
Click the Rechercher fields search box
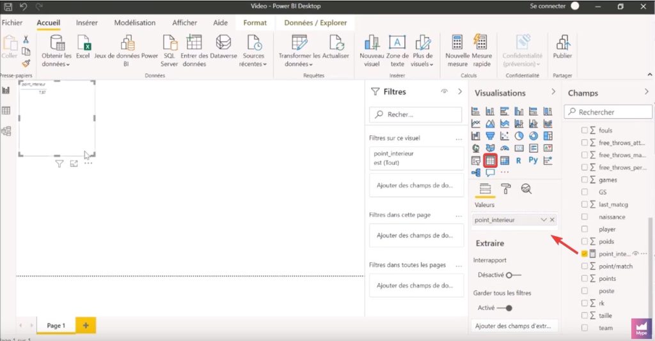pyautogui.click(x=608, y=112)
